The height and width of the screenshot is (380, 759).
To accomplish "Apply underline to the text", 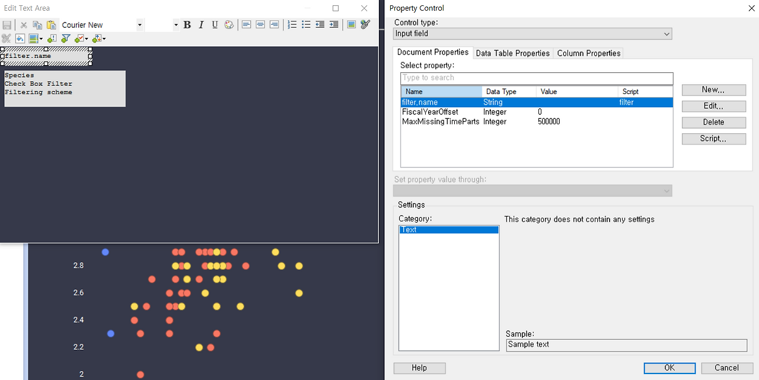I will [215, 24].
